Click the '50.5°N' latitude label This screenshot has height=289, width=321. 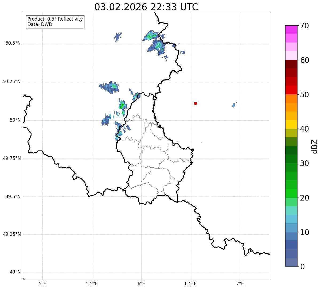[13, 43]
